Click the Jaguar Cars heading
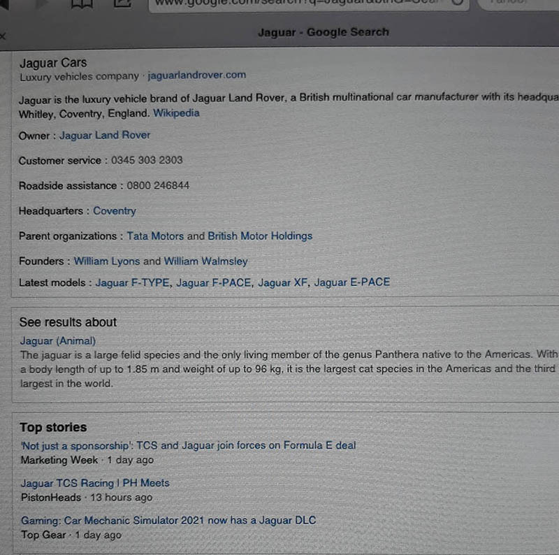559x555 pixels. (x=53, y=63)
